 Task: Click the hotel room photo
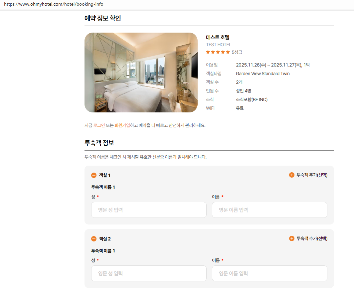pos(141,73)
